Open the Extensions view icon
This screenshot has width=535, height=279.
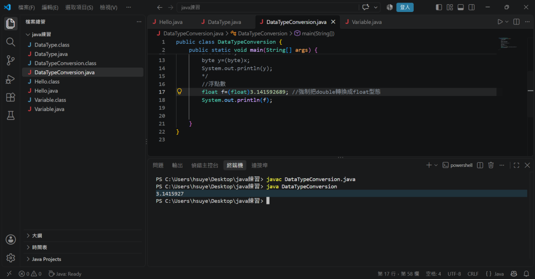pyautogui.click(x=10, y=97)
